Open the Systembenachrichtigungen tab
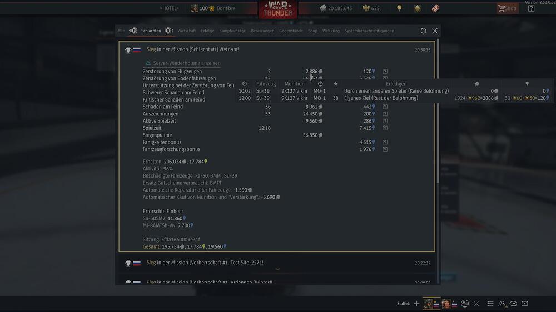The height and width of the screenshot is (312, 556). (x=369, y=31)
